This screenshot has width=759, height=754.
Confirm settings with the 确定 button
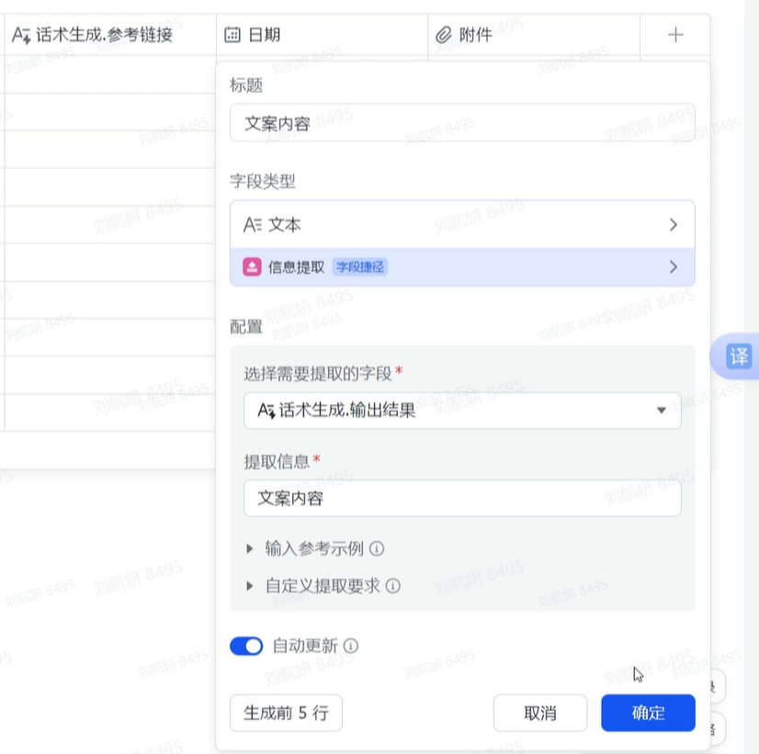[648, 713]
